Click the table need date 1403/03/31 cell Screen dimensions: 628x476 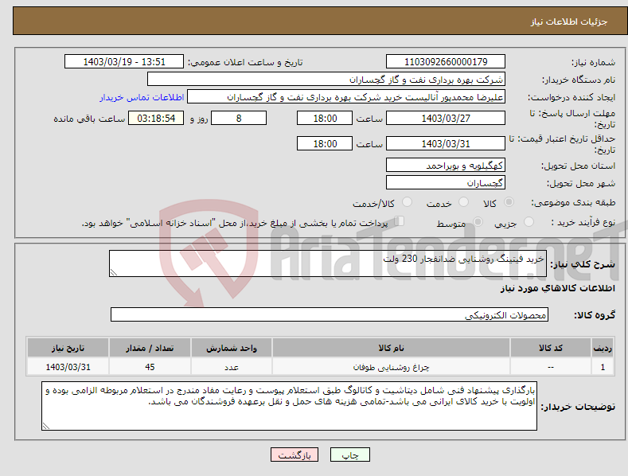[68, 367]
